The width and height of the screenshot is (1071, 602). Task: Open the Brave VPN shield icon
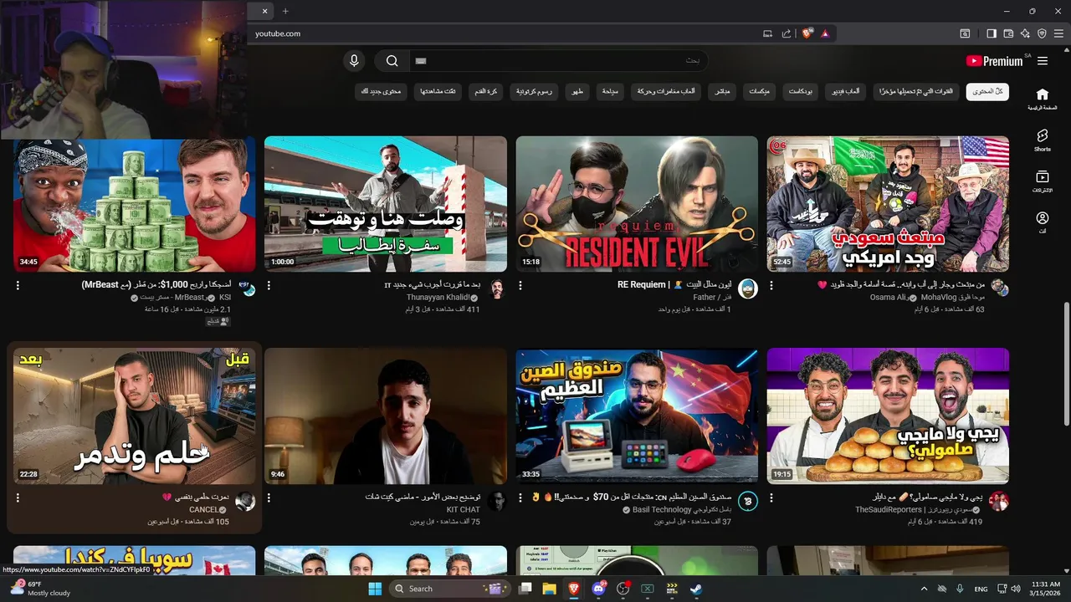(x=1042, y=33)
